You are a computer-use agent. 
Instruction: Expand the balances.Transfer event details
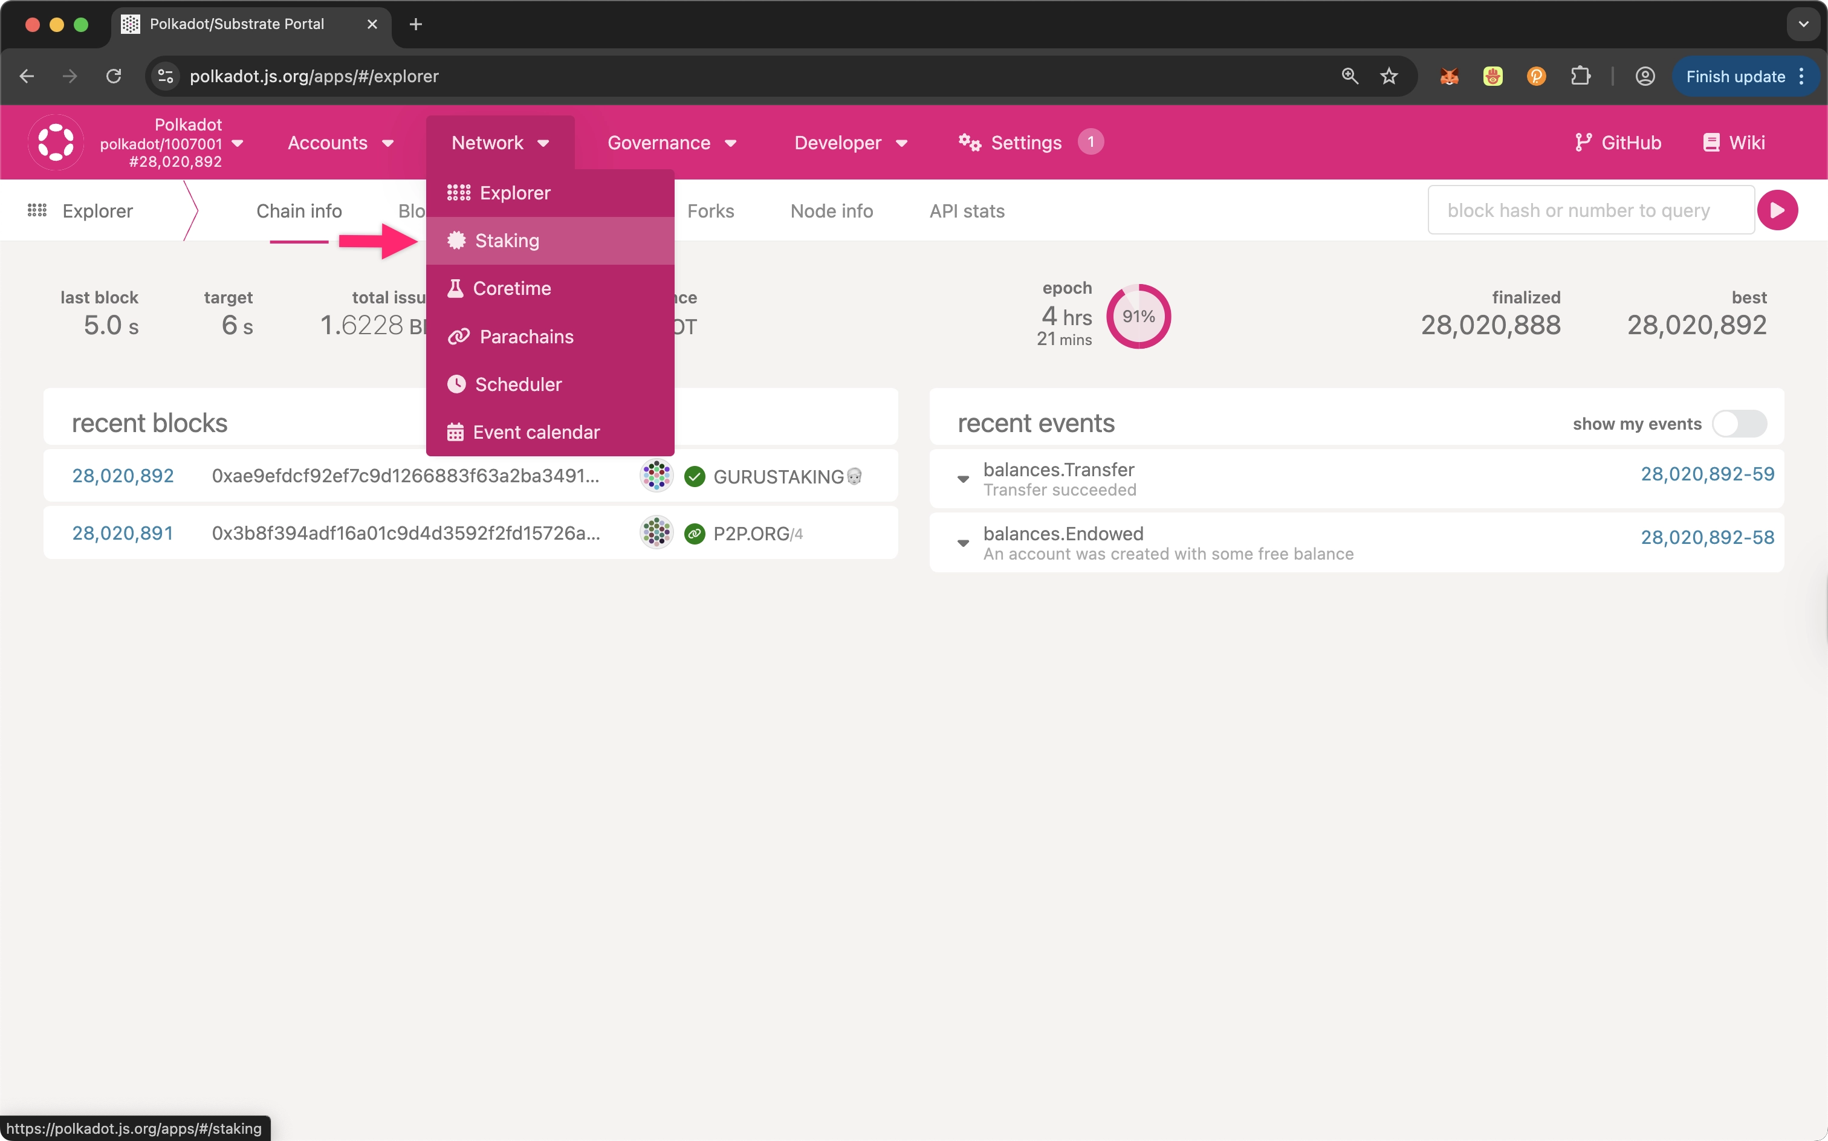tap(963, 479)
